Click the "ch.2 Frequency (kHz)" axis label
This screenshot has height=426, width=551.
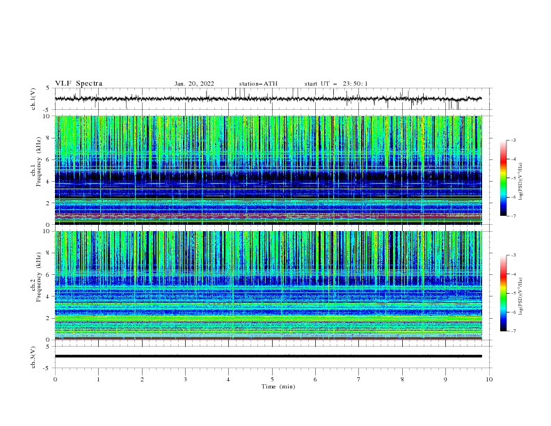coord(36,277)
